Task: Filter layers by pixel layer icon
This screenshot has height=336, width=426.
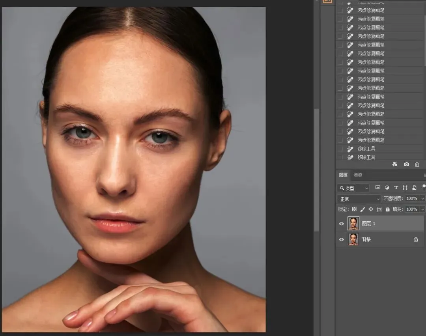Action: point(377,188)
